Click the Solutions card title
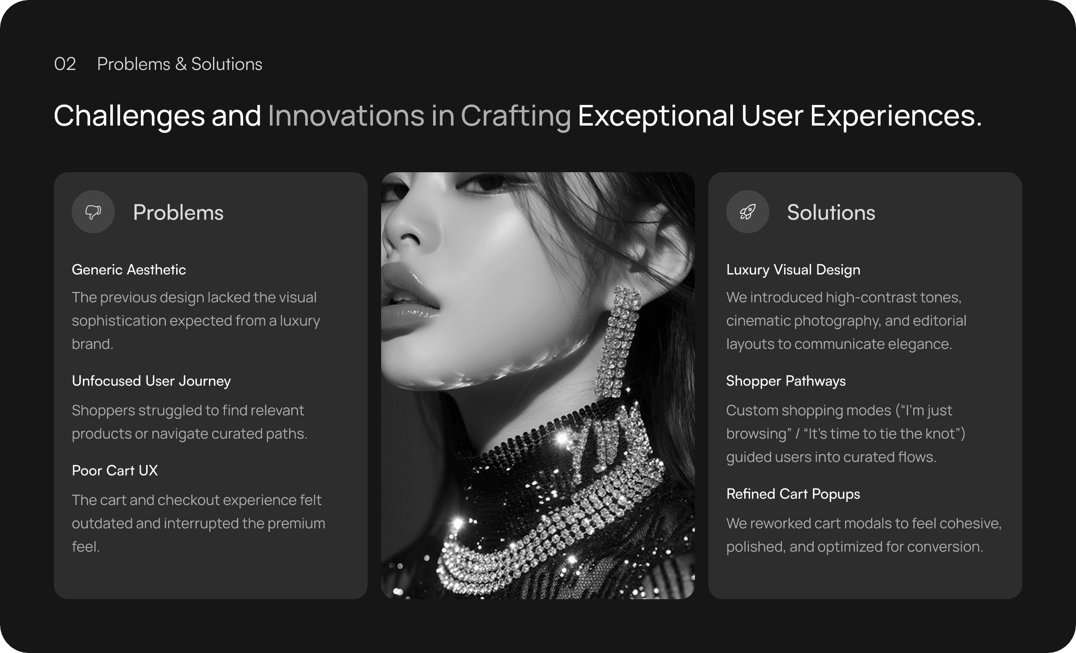 [x=831, y=213]
